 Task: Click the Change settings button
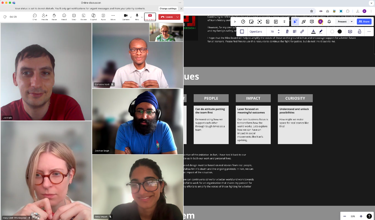(x=168, y=9)
